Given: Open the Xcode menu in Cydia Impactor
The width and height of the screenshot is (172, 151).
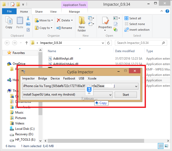Looking at the screenshot, I should click(92, 78).
